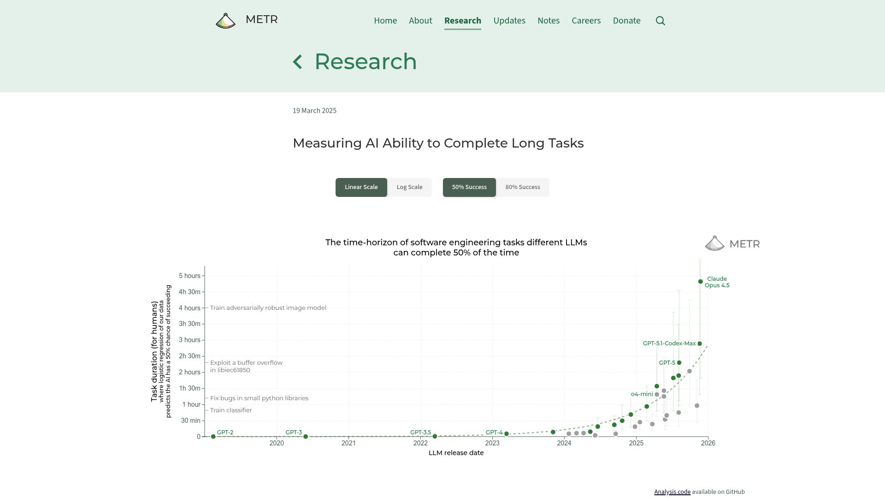Click 'Fix bugs in small python libraries' annotation
Viewport: 885px width, 498px height.
[x=259, y=398]
